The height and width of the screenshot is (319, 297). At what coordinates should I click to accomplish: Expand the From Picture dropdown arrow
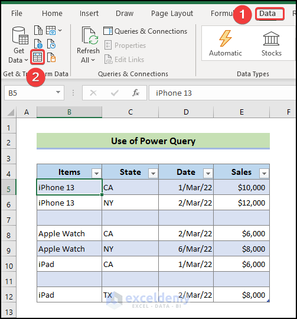tap(60, 31)
